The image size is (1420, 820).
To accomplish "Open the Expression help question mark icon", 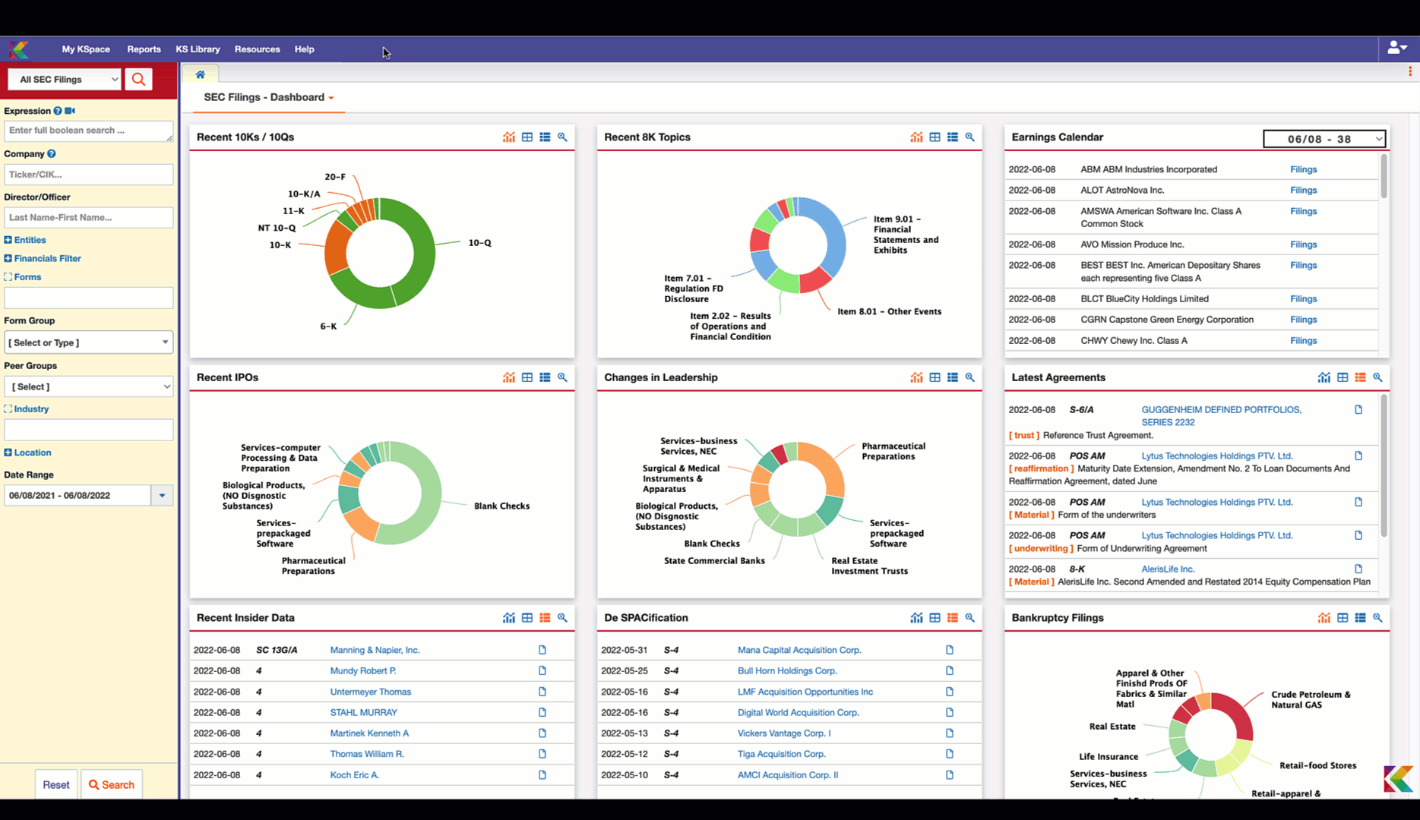I will (x=58, y=111).
